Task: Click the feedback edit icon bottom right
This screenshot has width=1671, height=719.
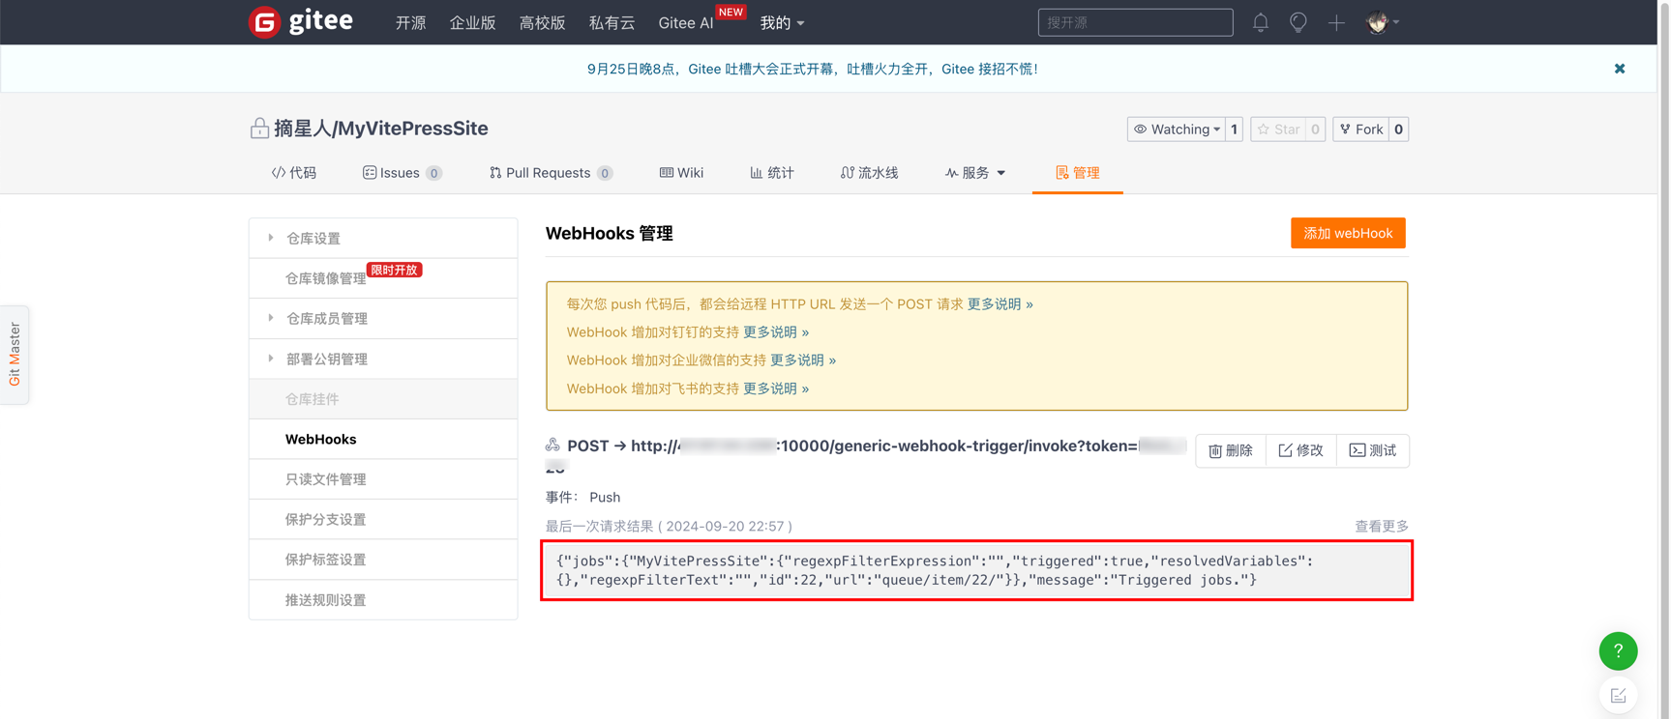Action: coord(1617,696)
